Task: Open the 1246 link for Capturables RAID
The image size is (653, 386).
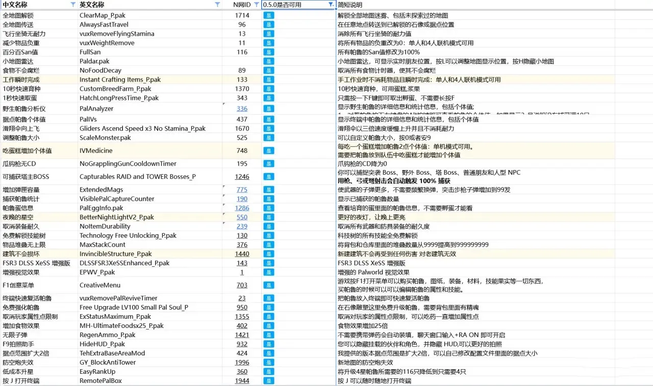Action: coord(242,177)
